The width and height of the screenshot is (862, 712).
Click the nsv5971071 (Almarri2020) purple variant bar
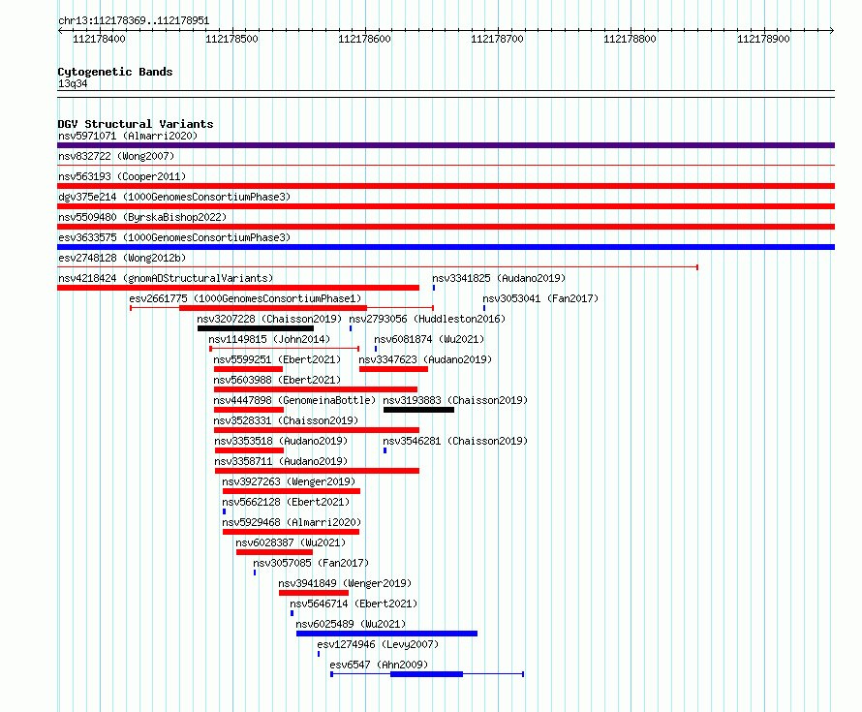[446, 145]
